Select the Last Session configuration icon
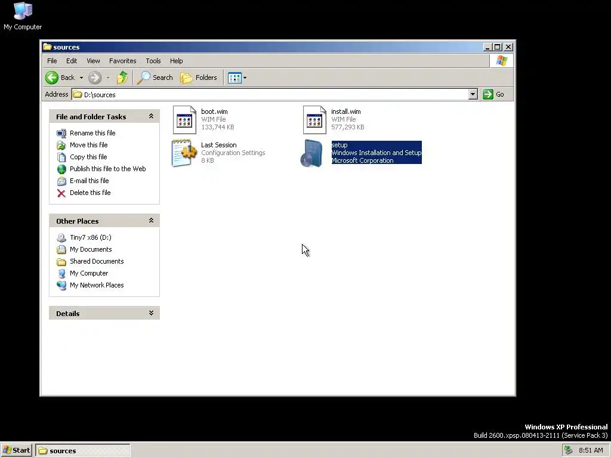Image resolution: width=611 pixels, height=458 pixels. pos(184,153)
